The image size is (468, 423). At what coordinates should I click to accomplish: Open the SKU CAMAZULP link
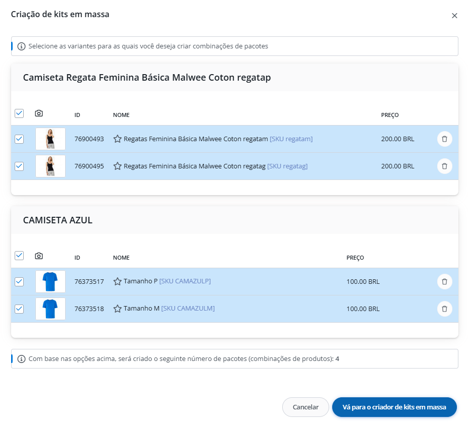185,281
